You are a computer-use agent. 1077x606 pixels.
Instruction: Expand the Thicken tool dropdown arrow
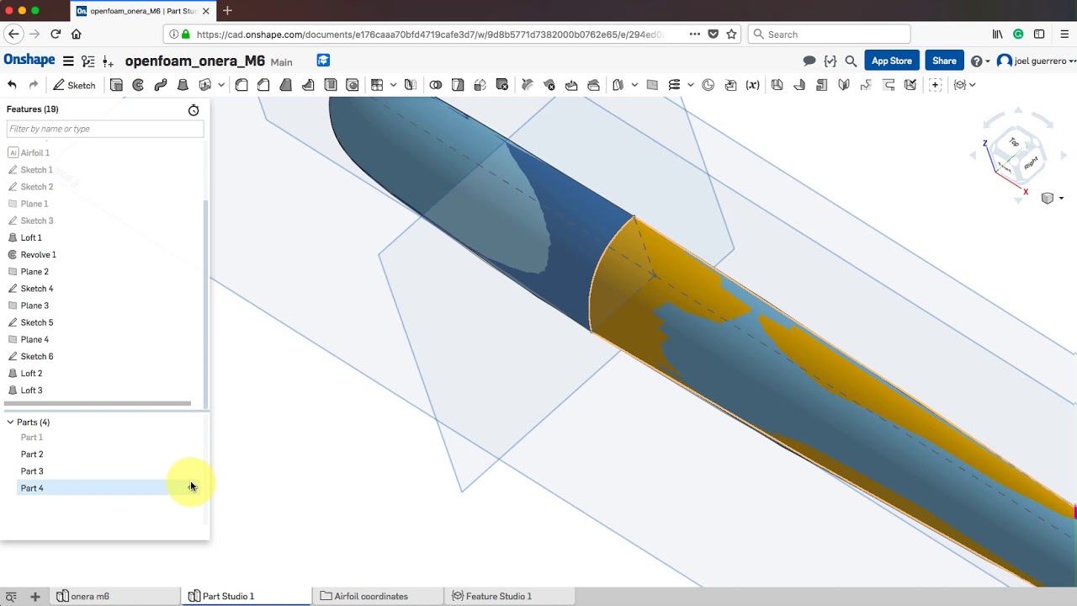pyautogui.click(x=221, y=85)
